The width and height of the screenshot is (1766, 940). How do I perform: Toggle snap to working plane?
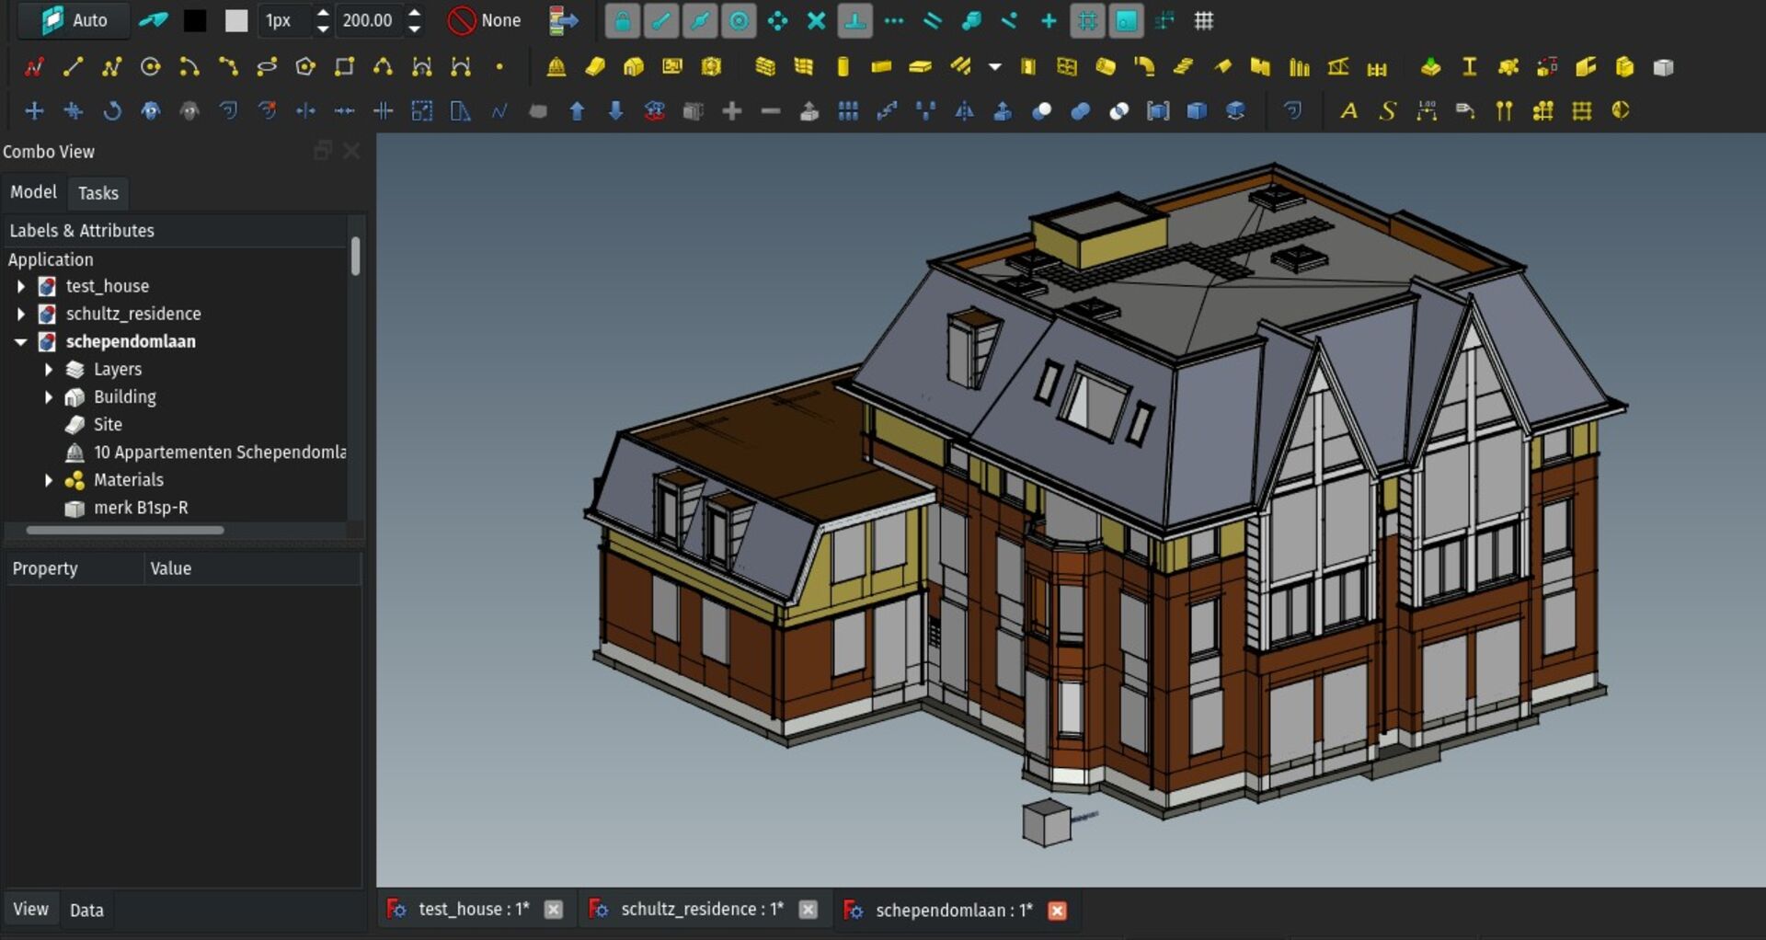[1126, 20]
